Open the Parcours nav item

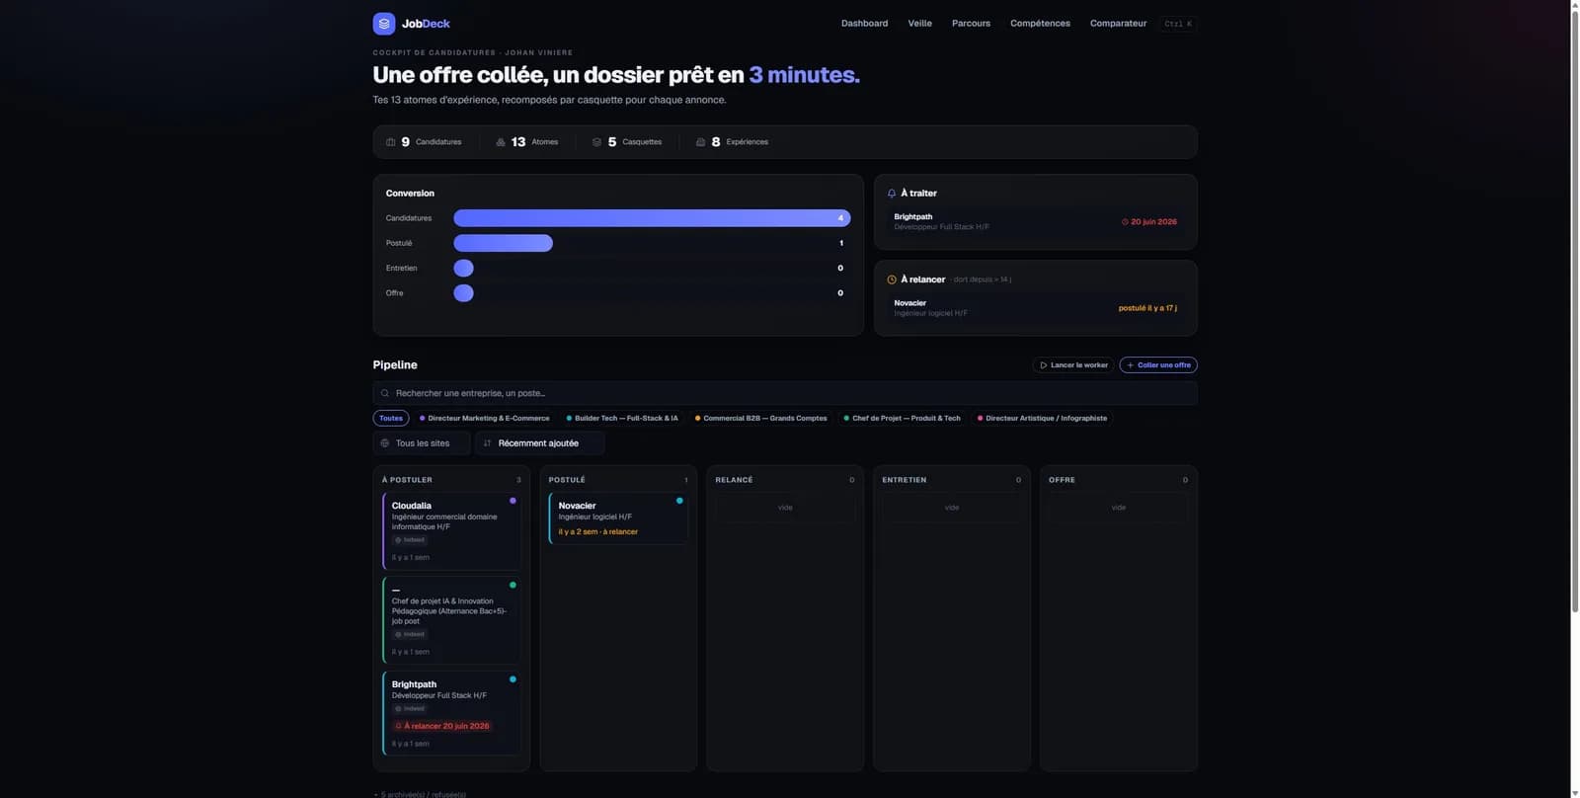tap(971, 24)
